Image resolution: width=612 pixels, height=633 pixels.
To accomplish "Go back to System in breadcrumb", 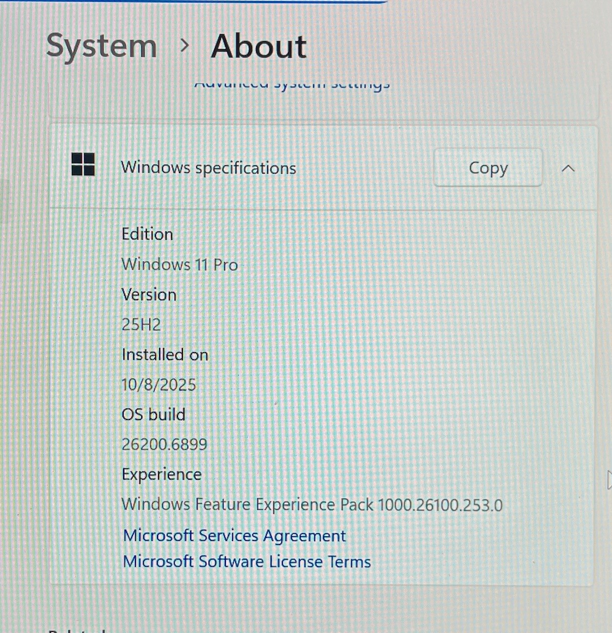I will coord(102,46).
